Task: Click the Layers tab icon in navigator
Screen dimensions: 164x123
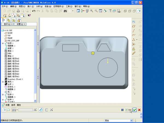Action: tap(9, 20)
